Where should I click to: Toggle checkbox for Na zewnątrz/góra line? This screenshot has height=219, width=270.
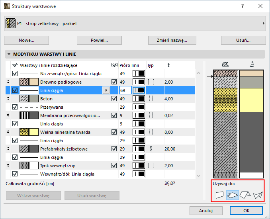click(15, 74)
